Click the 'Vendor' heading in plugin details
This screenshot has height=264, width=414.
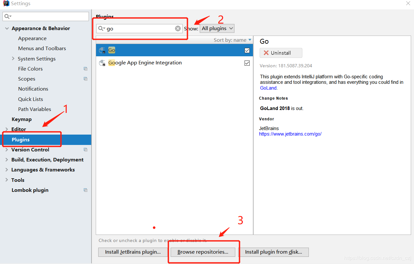click(x=267, y=119)
